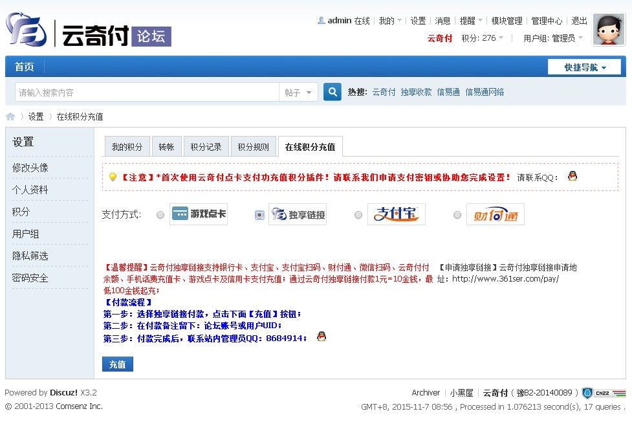This screenshot has width=632, height=422.
Task: Expand the 用户组: 管理员 dropdown
Action: 553,38
